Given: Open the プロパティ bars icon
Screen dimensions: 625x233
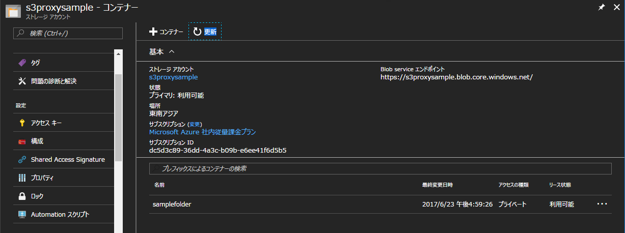Looking at the screenshot, I should point(22,178).
